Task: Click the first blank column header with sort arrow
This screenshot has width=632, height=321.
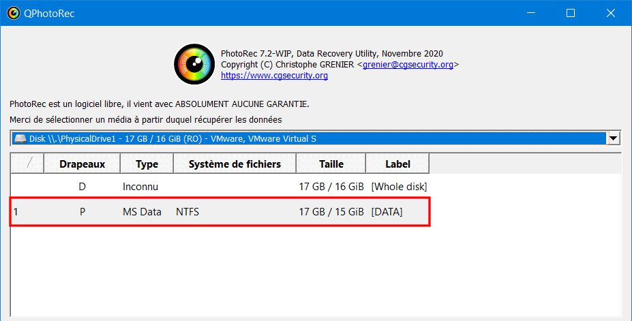Action: click(x=27, y=164)
